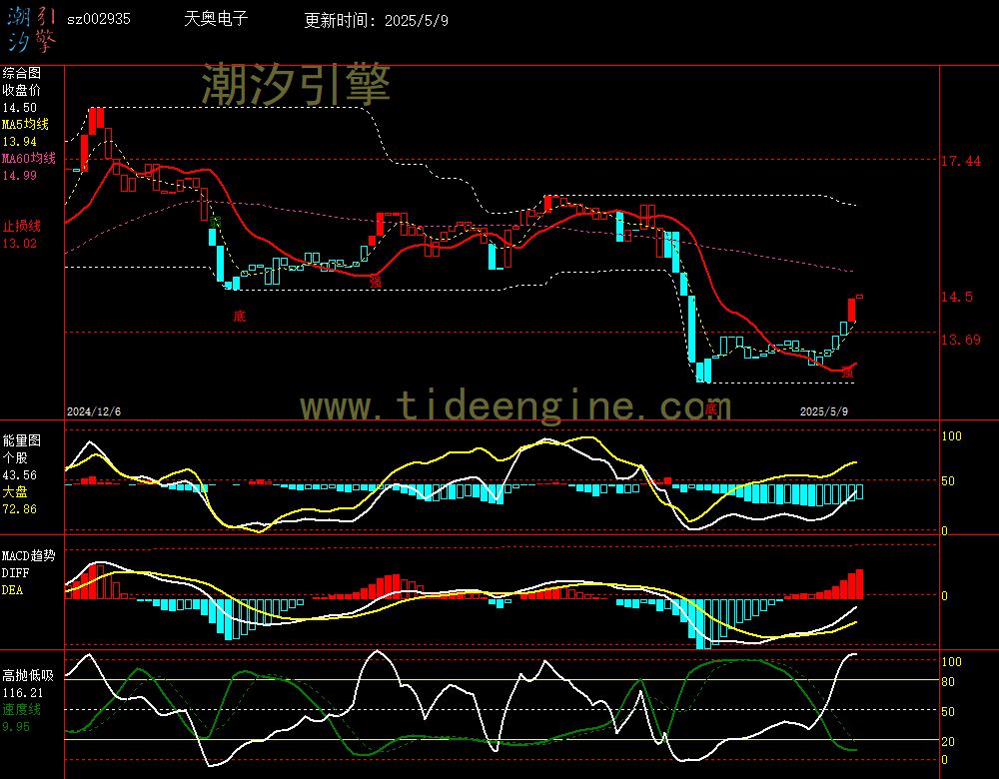Image resolution: width=999 pixels, height=779 pixels.
Task: Select the 大盘 energy value 72.86
Action: point(20,509)
